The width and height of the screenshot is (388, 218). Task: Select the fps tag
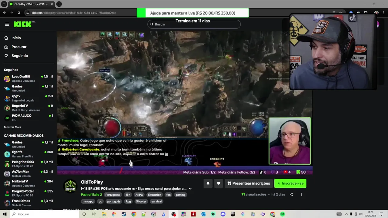[169, 195]
